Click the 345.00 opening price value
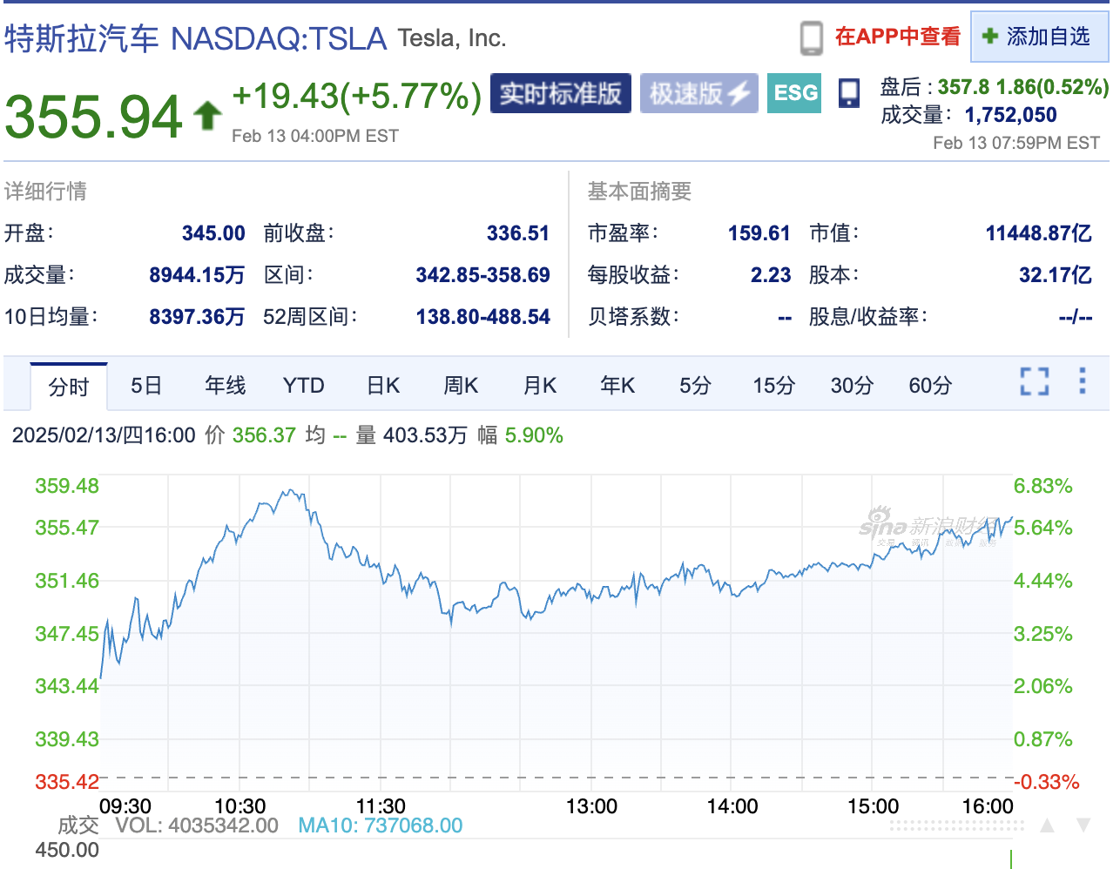1120x869 pixels. 213,233
